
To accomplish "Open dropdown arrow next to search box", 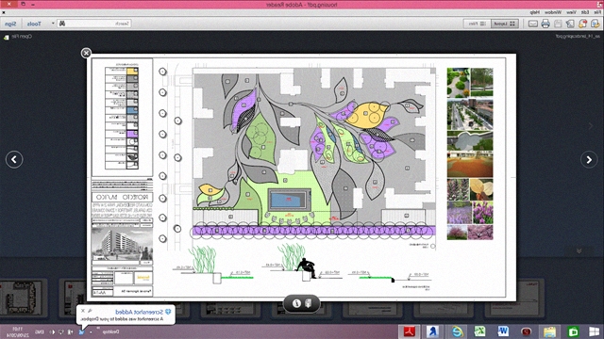I will 53,24.
